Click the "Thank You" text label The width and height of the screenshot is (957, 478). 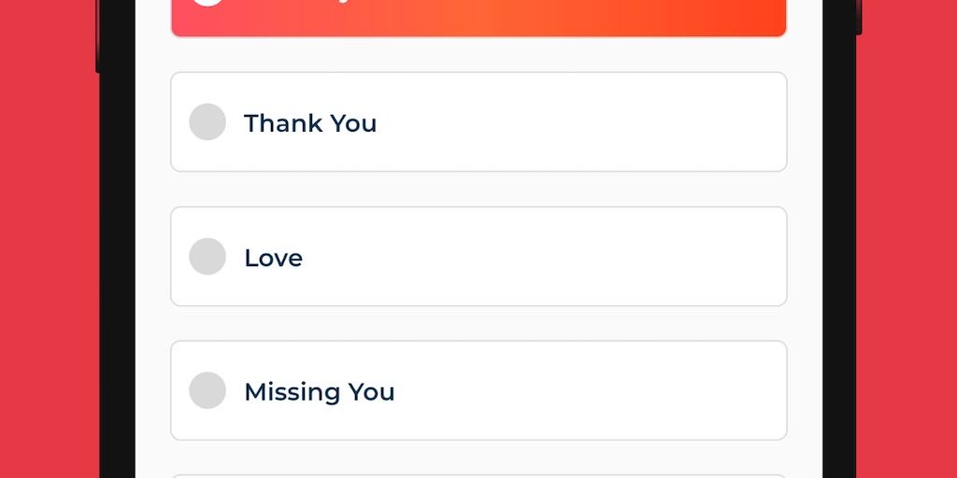310,123
